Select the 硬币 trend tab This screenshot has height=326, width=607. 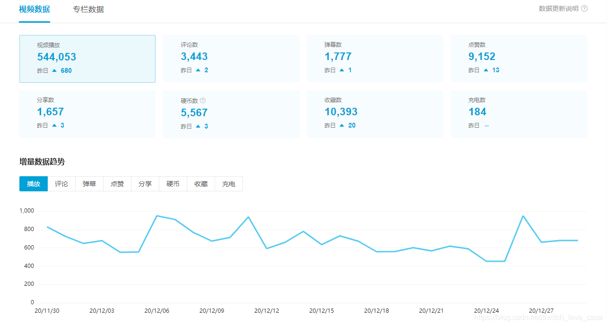pos(173,184)
